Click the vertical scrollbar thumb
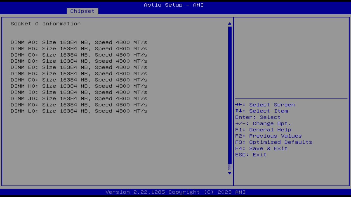351x197 pixels. (x=230, y=95)
